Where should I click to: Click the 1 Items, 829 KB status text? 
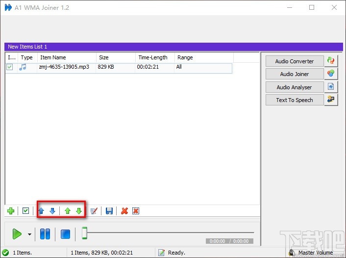pos(102,253)
